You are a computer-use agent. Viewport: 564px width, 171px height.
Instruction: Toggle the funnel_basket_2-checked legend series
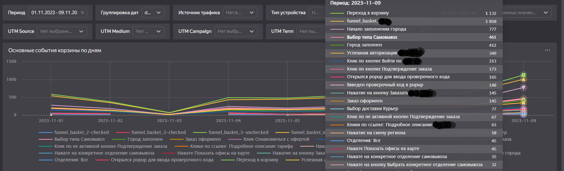pyautogui.click(x=73, y=132)
